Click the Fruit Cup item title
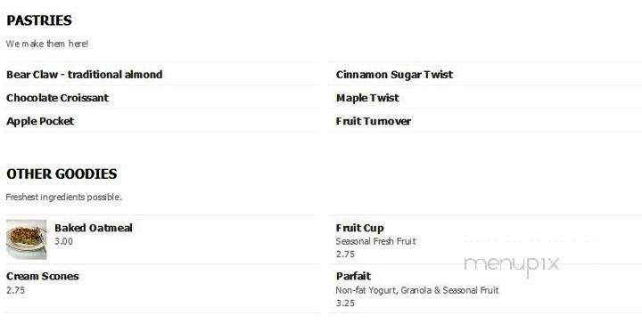Viewport: 642px width, 332px height. (x=359, y=228)
